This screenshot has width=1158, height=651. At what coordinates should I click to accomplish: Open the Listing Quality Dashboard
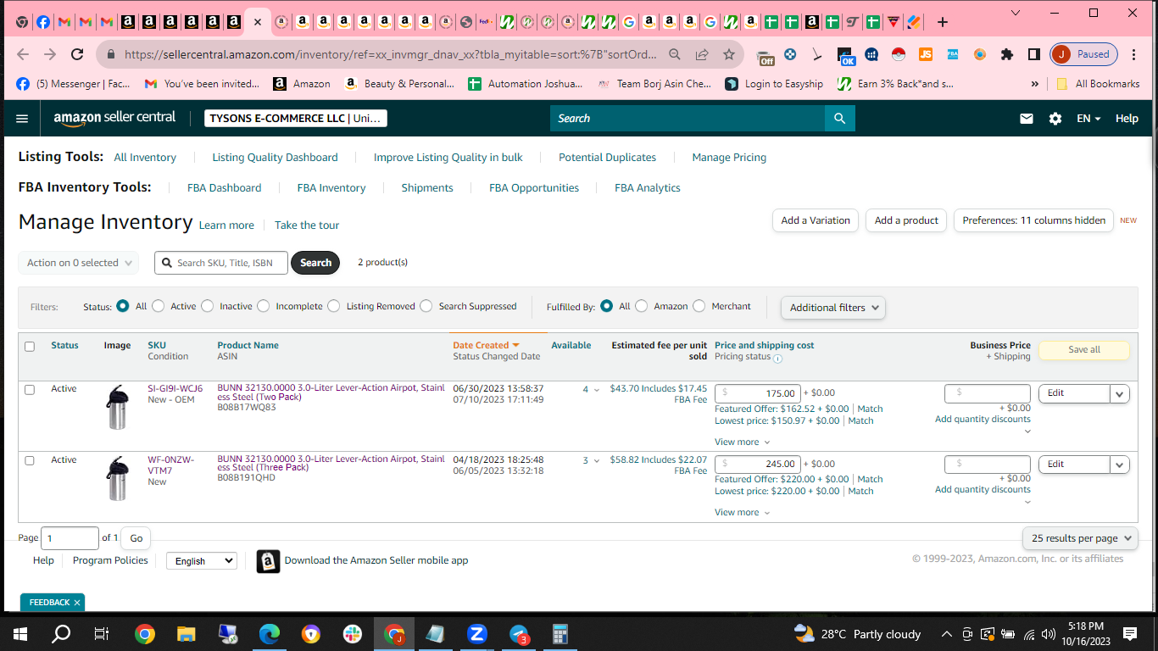point(275,158)
